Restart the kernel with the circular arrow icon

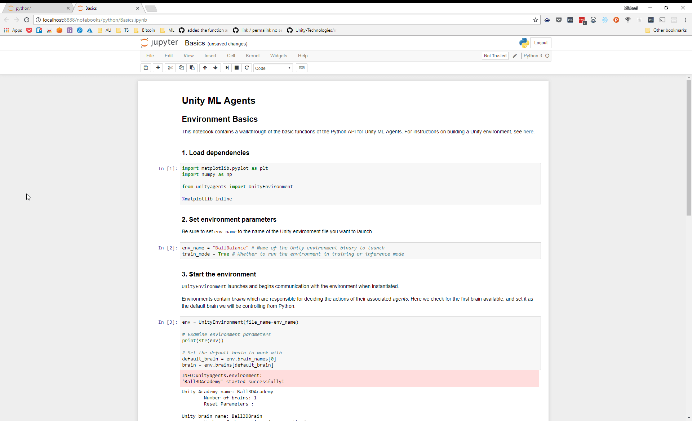pyautogui.click(x=247, y=68)
